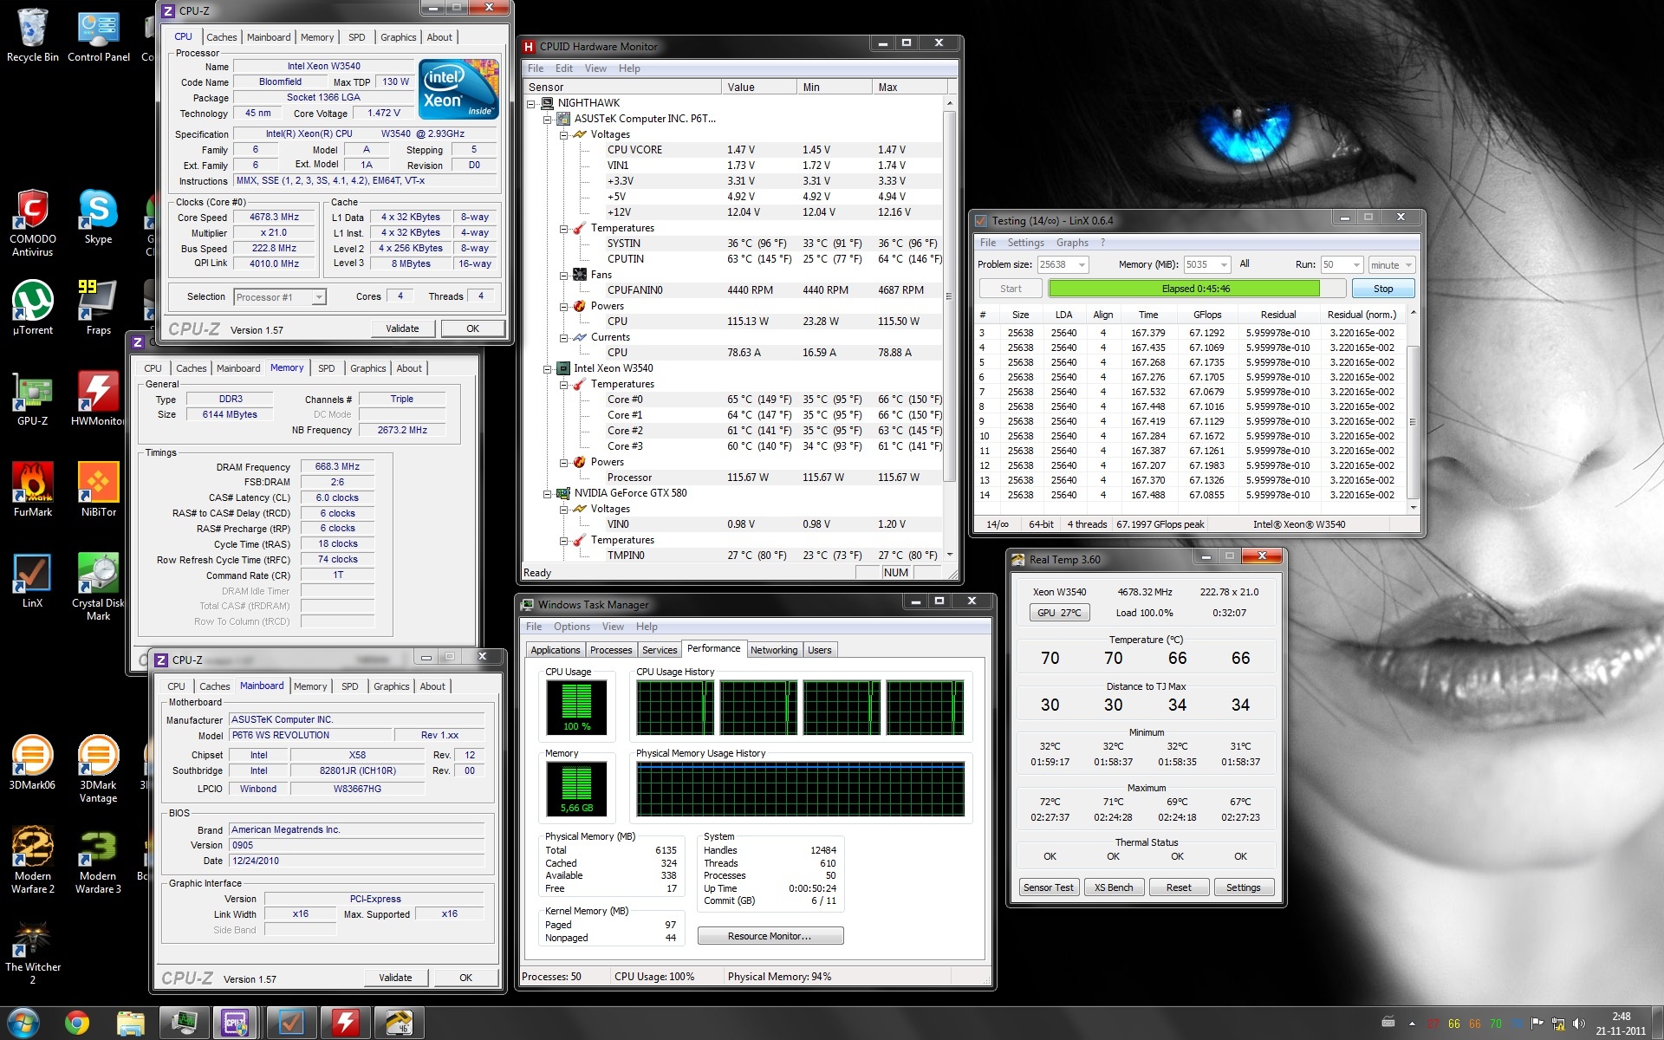Click the Windows Start orb
The image size is (1664, 1040).
pos(23,1023)
